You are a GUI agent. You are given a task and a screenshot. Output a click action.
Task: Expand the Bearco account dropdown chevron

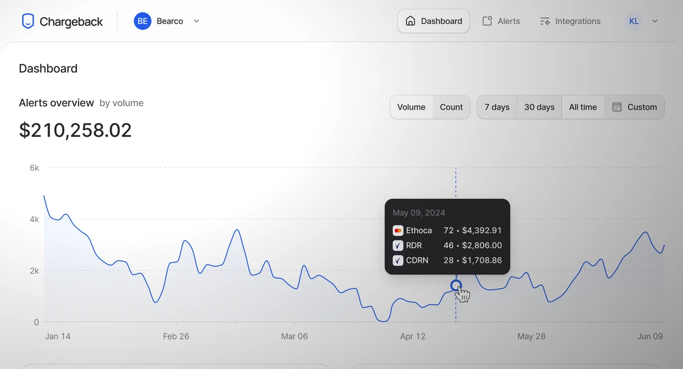coord(196,21)
